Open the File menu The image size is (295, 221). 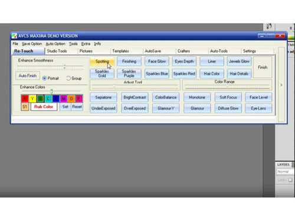pos(15,44)
